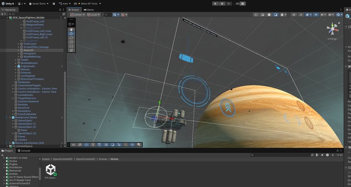Image resolution: width=351 pixels, height=187 pixels.
Task: Click the grid snap value field
Action: tap(108, 14)
